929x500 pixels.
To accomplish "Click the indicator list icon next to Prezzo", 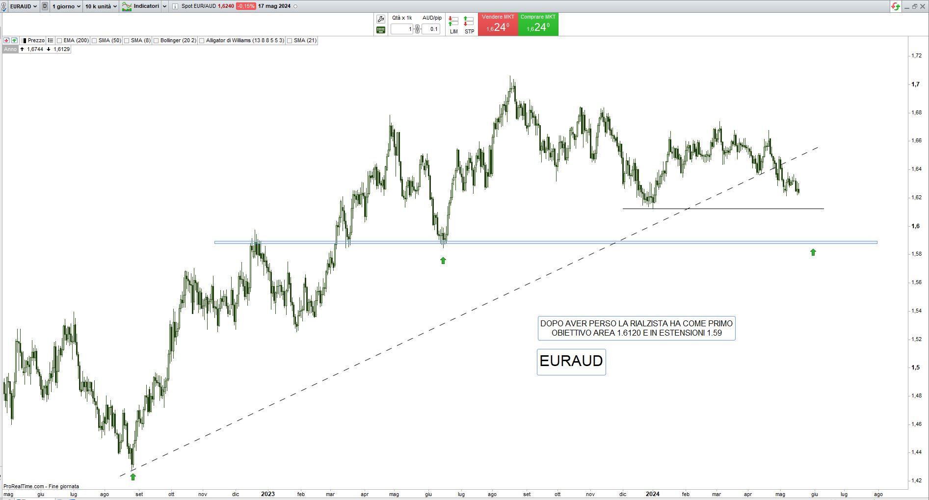I will [51, 40].
